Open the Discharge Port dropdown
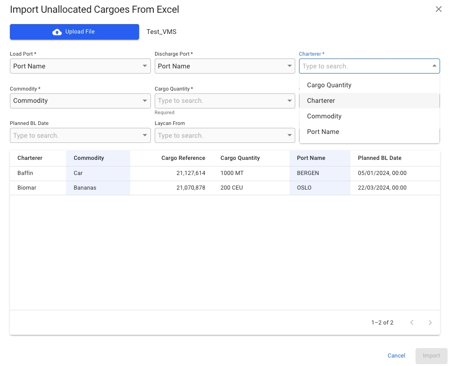Viewport: 449px width, 366px height. click(290, 66)
